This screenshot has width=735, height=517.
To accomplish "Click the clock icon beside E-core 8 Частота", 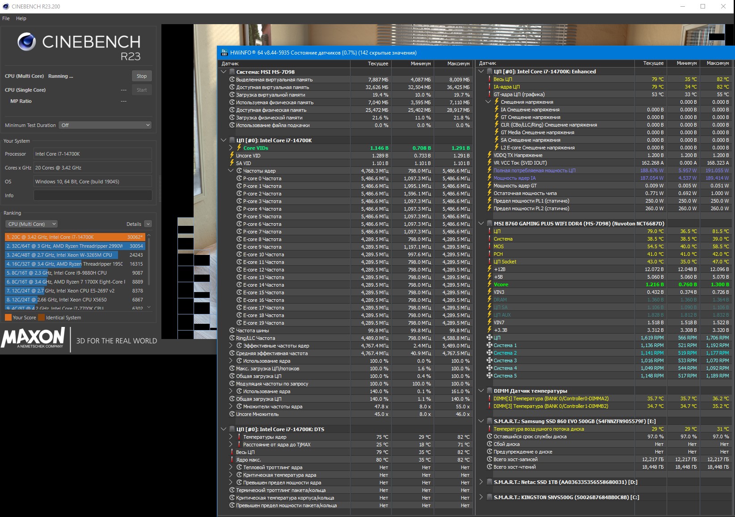I will tap(239, 239).
